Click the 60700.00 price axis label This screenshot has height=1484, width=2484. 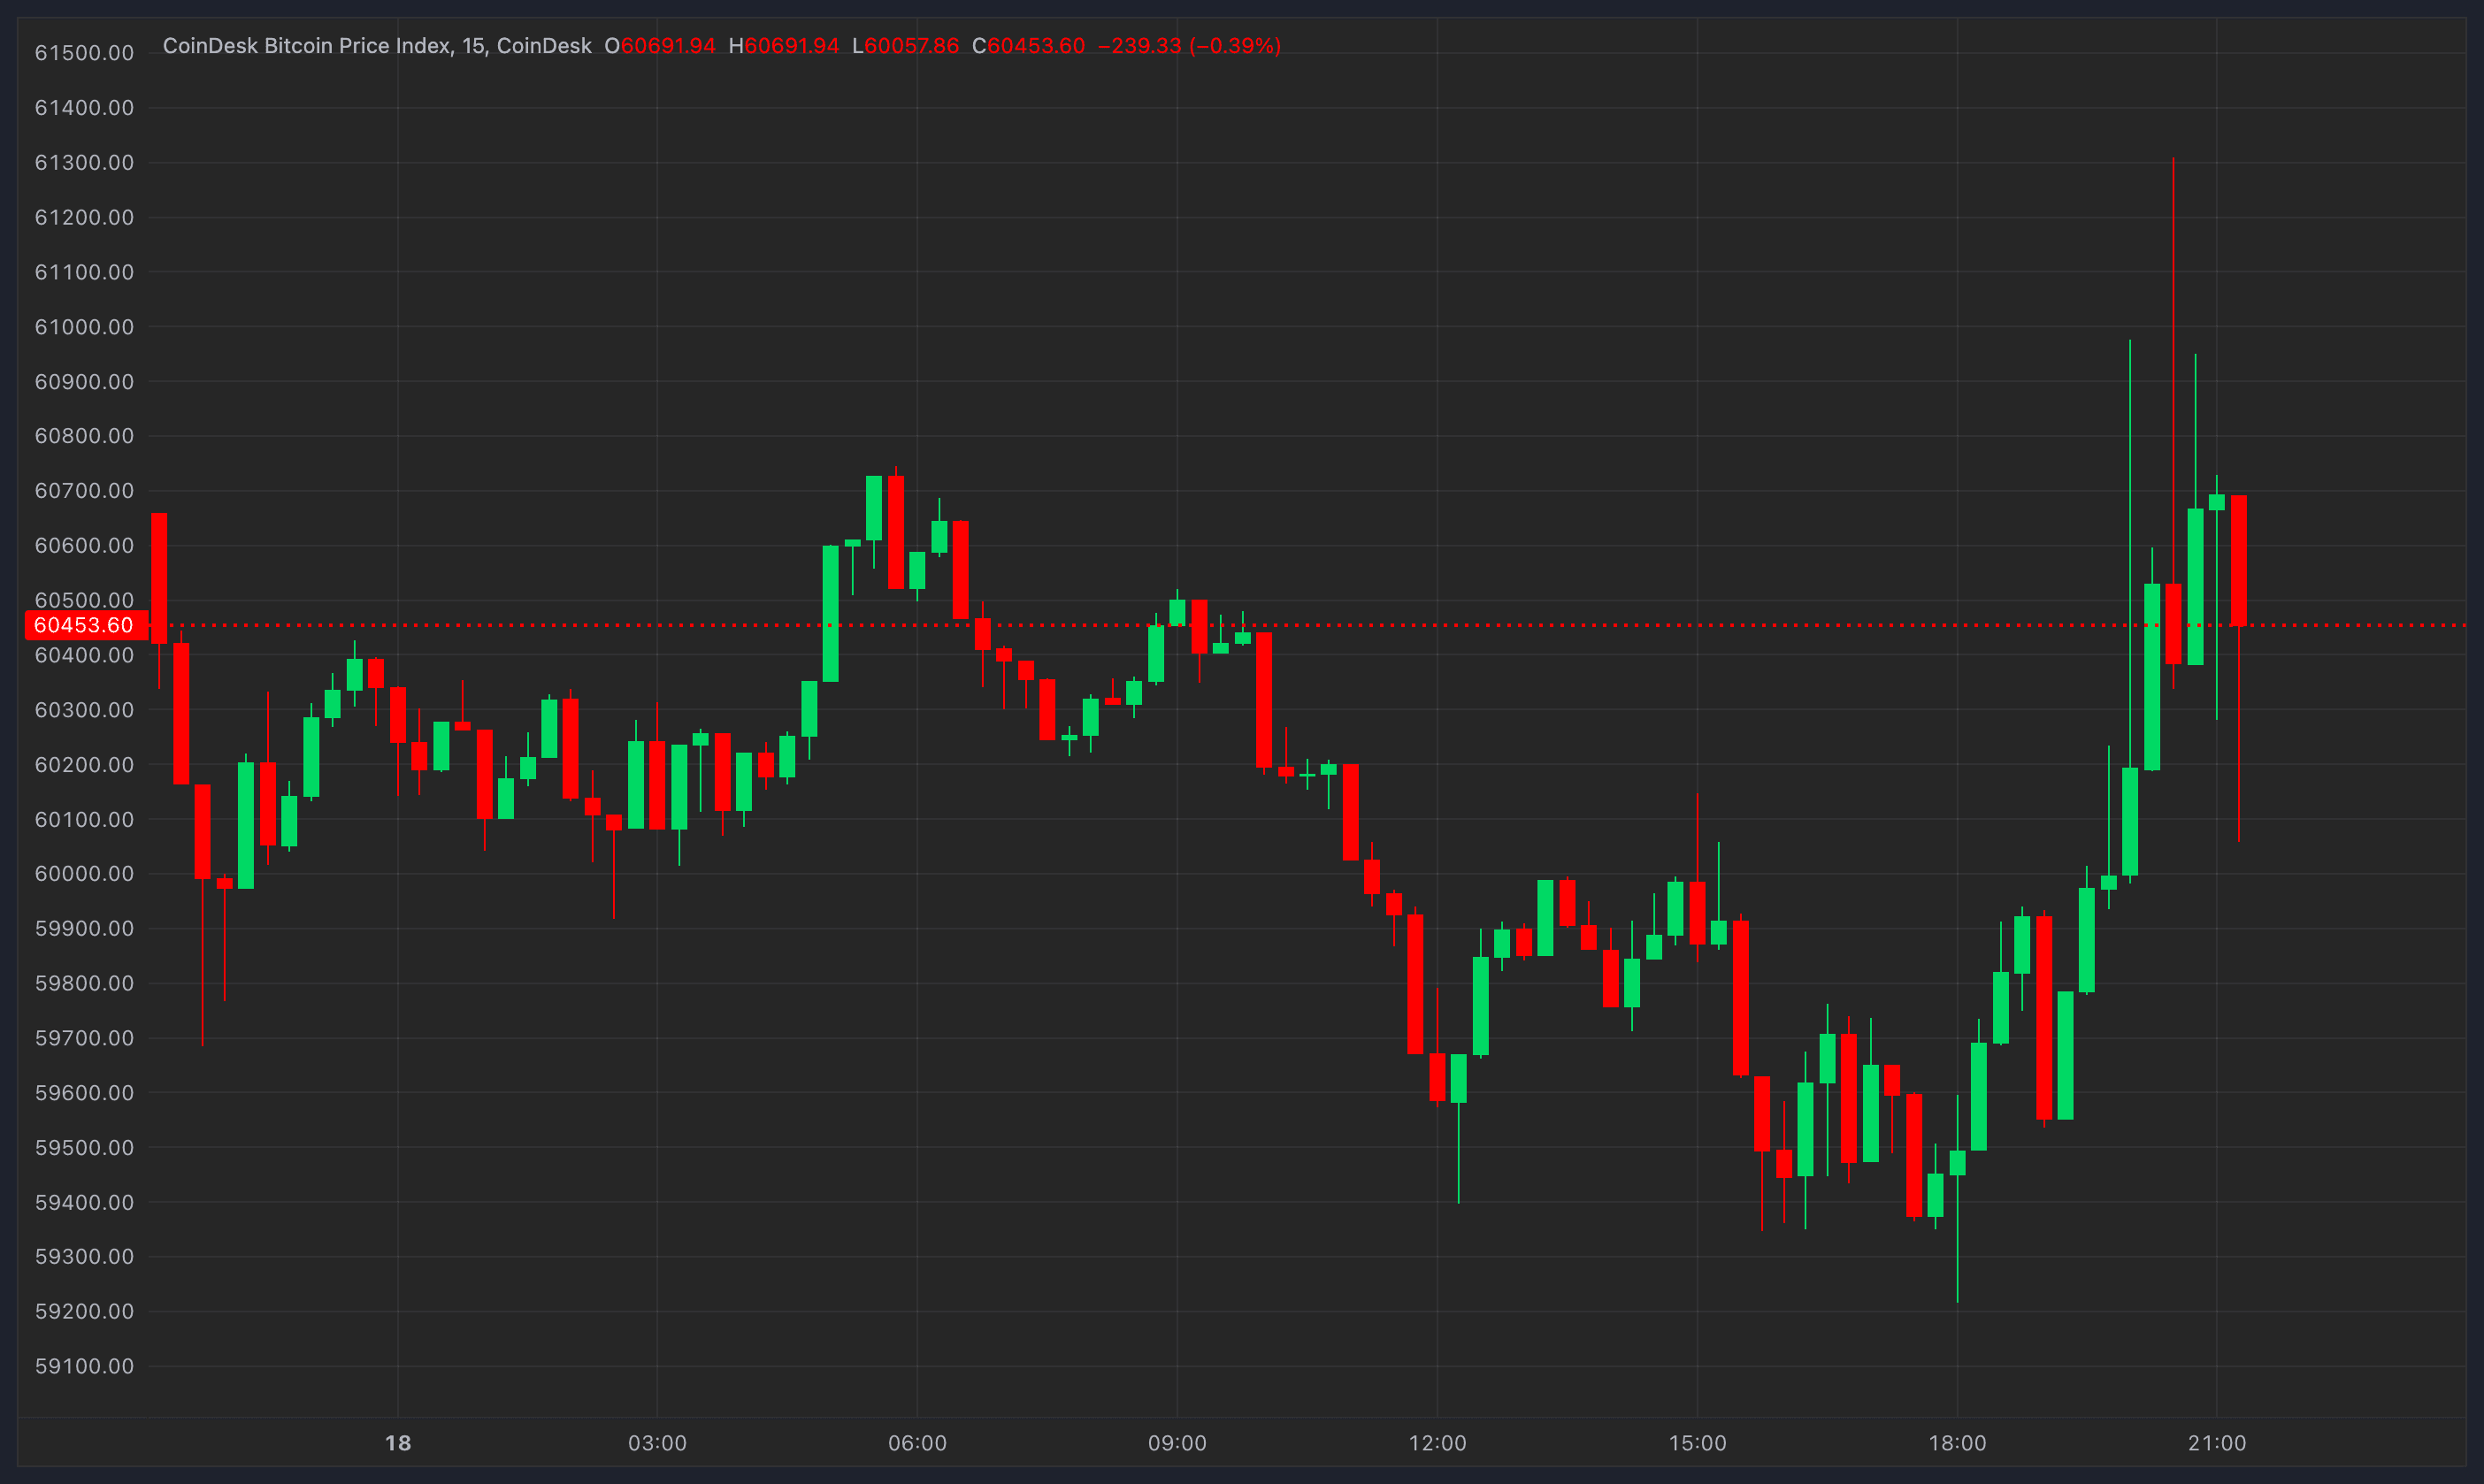tap(84, 490)
